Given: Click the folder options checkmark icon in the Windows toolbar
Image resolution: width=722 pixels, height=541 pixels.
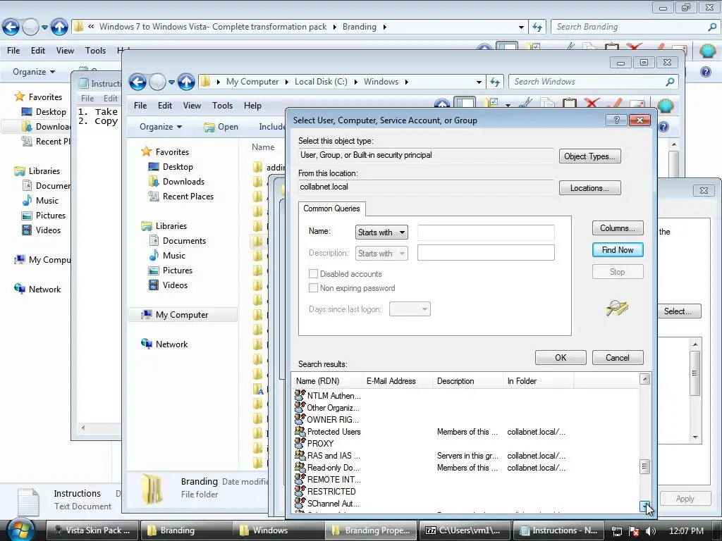Looking at the screenshot, I should (x=492, y=103).
